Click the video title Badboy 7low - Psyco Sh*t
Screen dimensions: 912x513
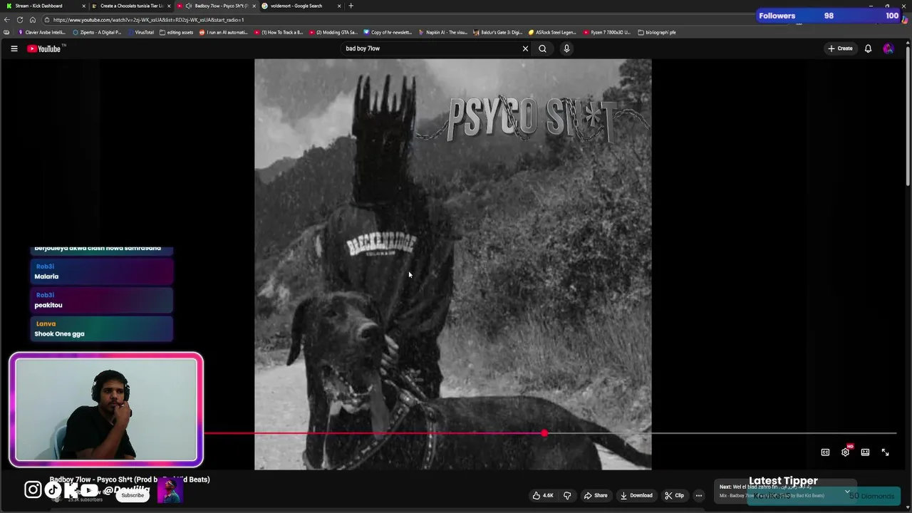[130, 480]
